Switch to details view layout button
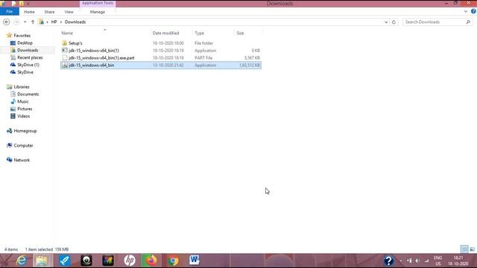Viewport: 477px width, 268px height. point(464,249)
